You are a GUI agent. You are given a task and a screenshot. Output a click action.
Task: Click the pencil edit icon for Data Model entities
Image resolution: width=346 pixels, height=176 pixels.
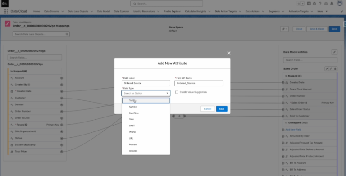(x=334, y=52)
